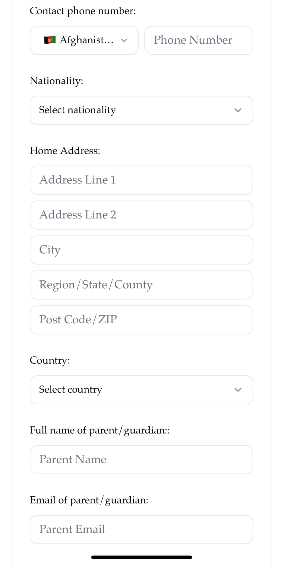Click the Parent Email input
This screenshot has height=565, width=283.
pyautogui.click(x=141, y=529)
